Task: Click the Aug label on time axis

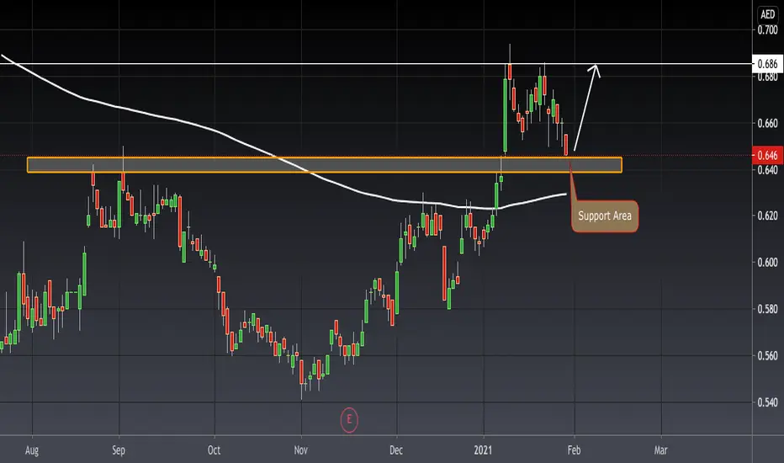Action: coord(31,450)
